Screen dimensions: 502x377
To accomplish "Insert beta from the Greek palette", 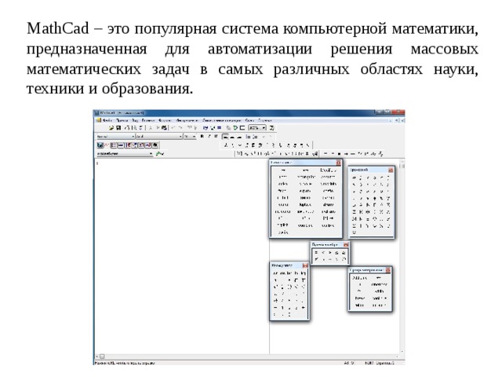I will coord(361,178).
